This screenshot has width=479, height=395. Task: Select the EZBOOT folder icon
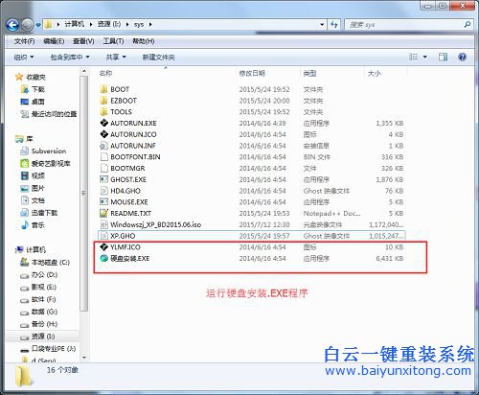103,101
